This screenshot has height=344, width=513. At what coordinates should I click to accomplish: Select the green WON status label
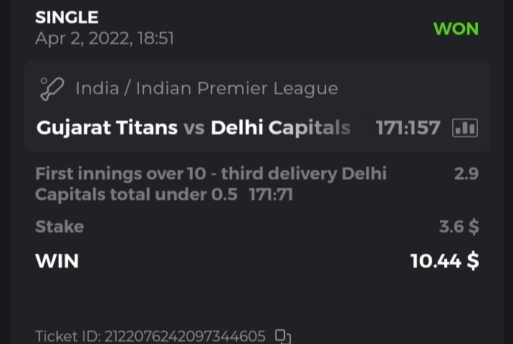456,29
